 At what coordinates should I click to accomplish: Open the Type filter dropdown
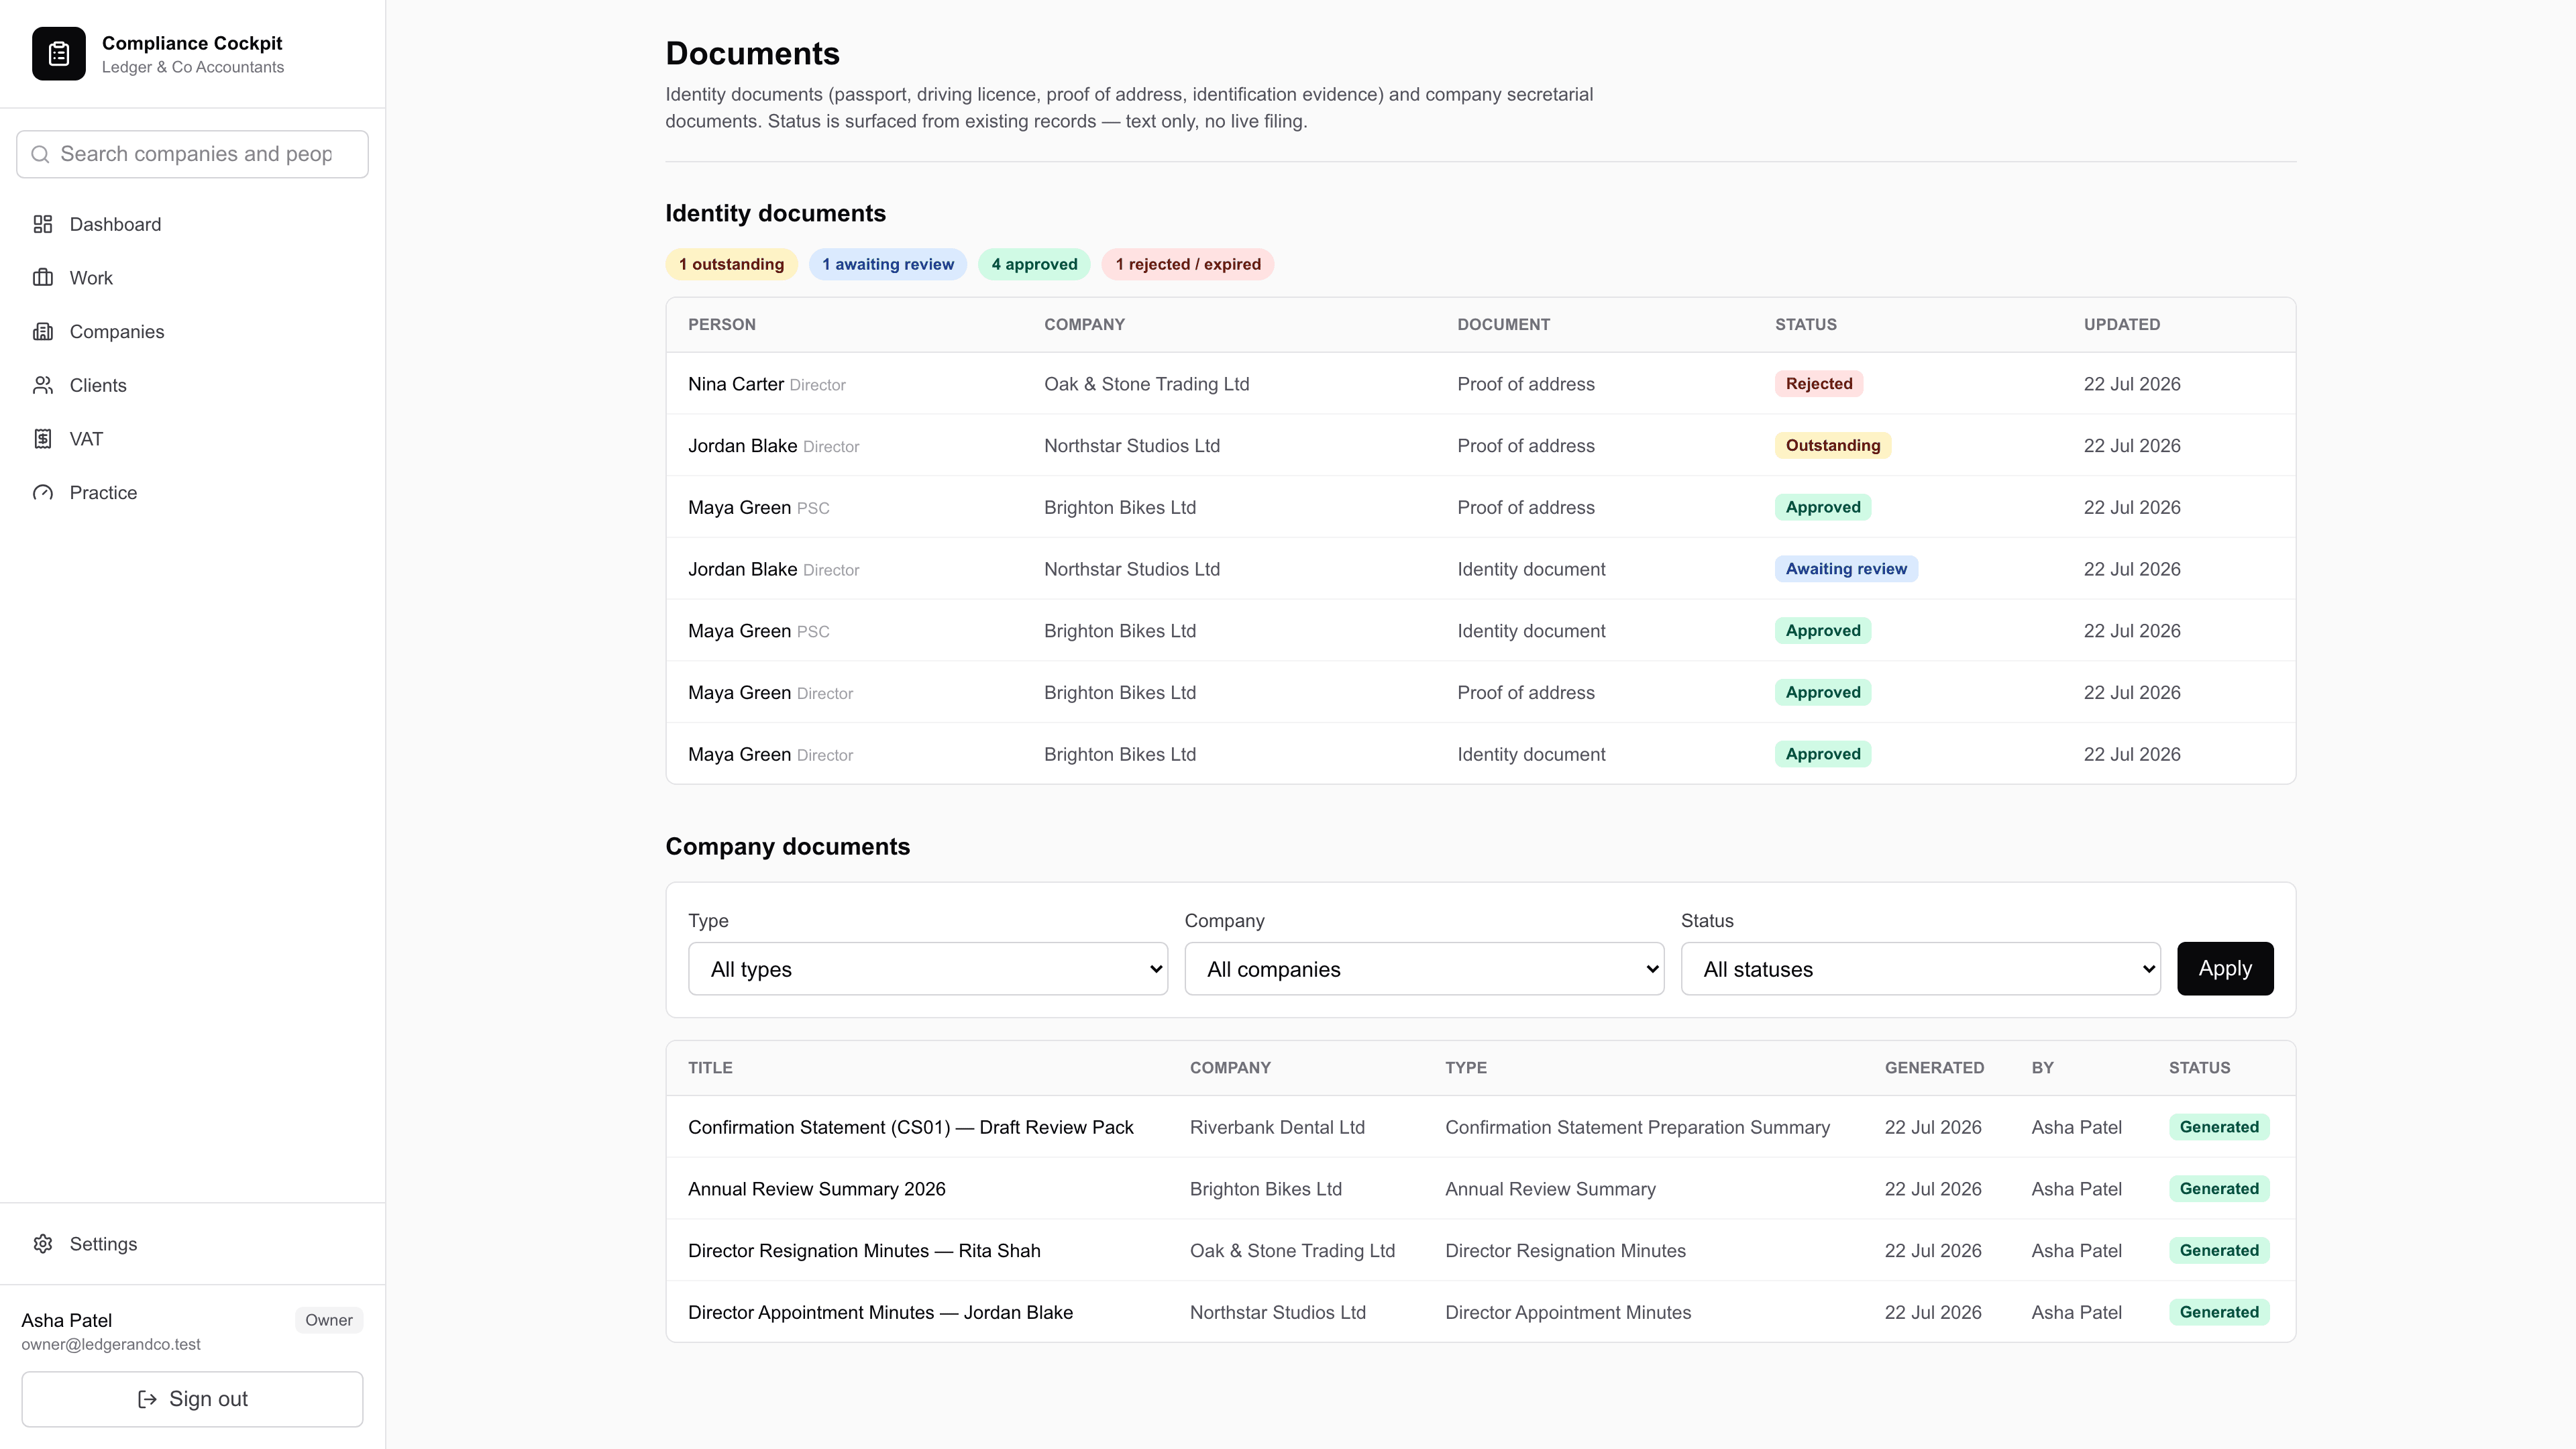coord(928,969)
